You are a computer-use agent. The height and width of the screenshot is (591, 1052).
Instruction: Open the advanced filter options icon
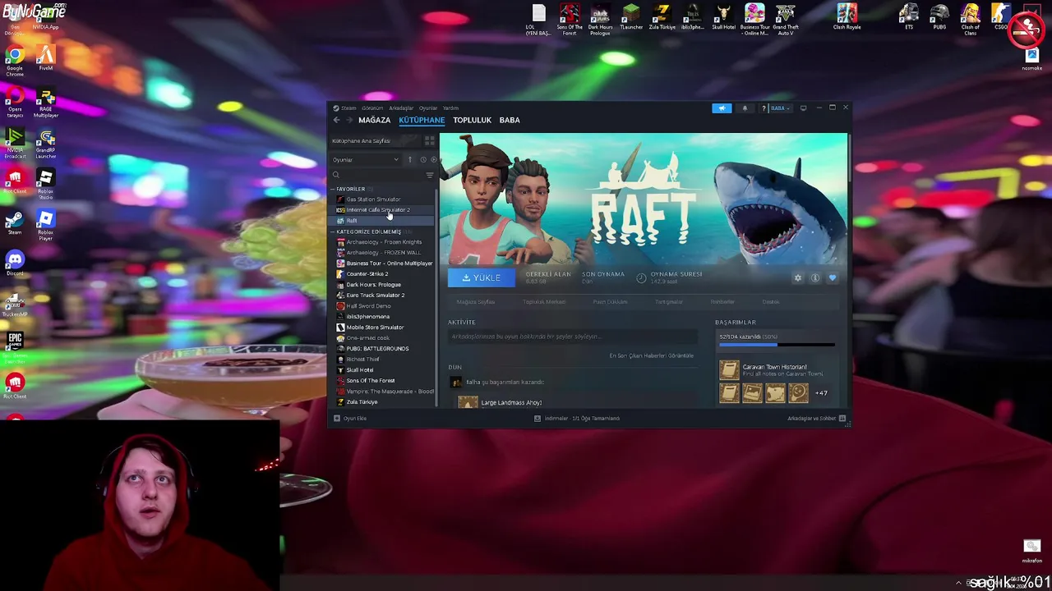coord(429,175)
